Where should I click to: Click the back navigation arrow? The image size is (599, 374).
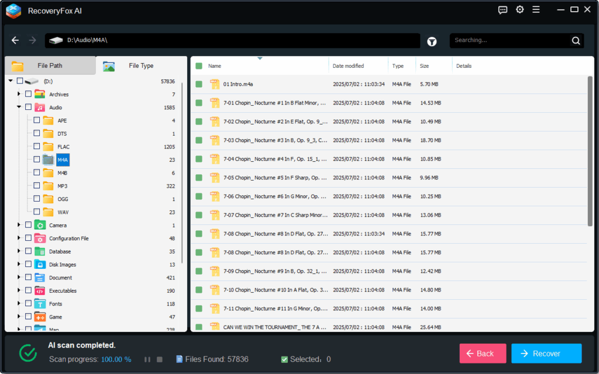(x=15, y=40)
